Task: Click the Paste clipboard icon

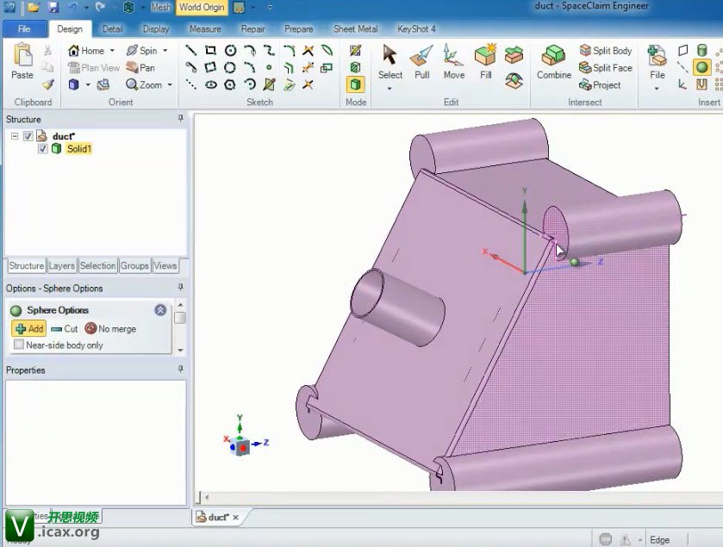Action: pos(22,64)
